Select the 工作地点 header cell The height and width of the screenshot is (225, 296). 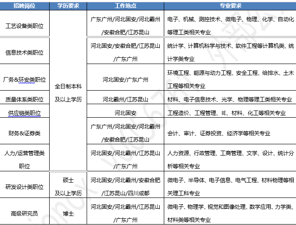point(125,6)
